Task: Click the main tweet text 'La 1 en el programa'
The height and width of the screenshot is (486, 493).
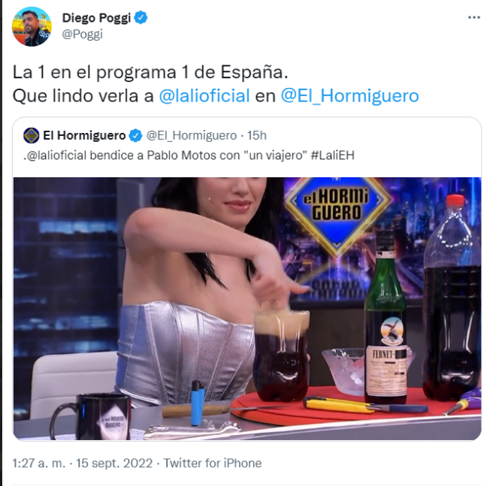Action: coord(95,73)
